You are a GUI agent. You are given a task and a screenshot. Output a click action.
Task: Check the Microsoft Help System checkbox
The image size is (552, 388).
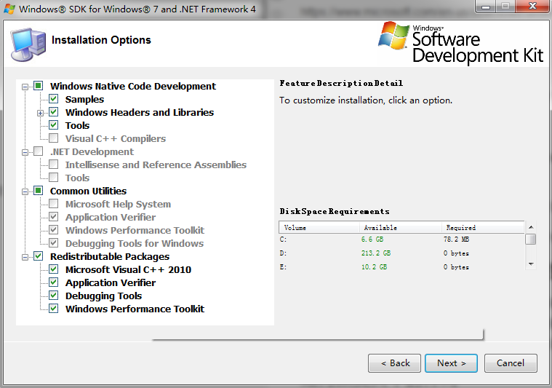(x=54, y=204)
